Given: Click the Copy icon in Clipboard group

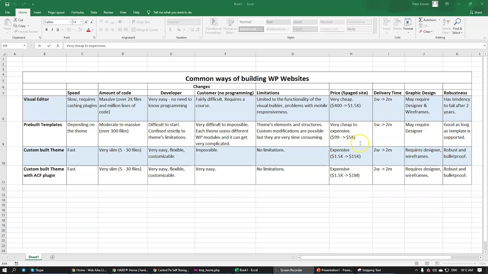Looking at the screenshot, I should [16, 26].
